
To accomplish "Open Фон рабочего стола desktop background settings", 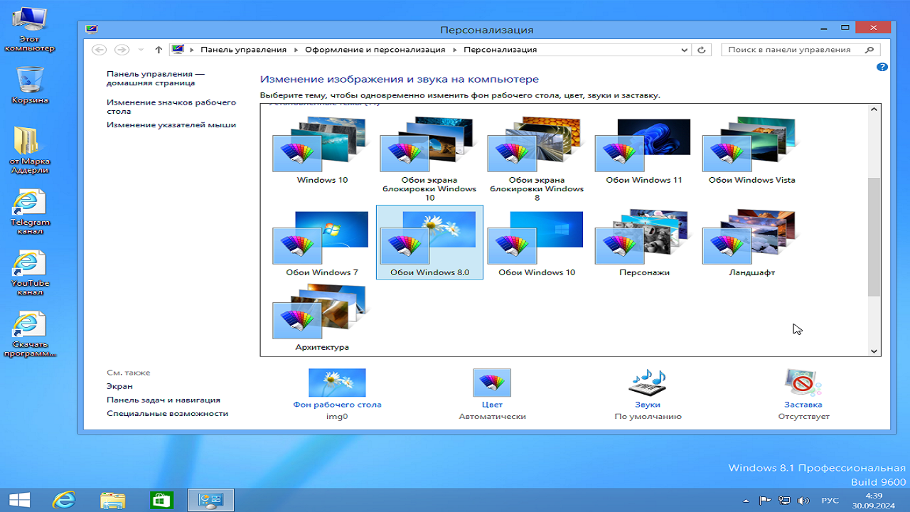I will pyautogui.click(x=337, y=383).
